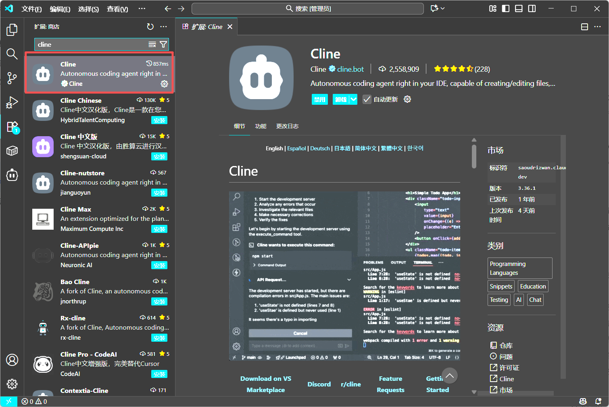Toggle primary side bar visibility
Viewport: 609px width, 407px height.
click(506, 8)
